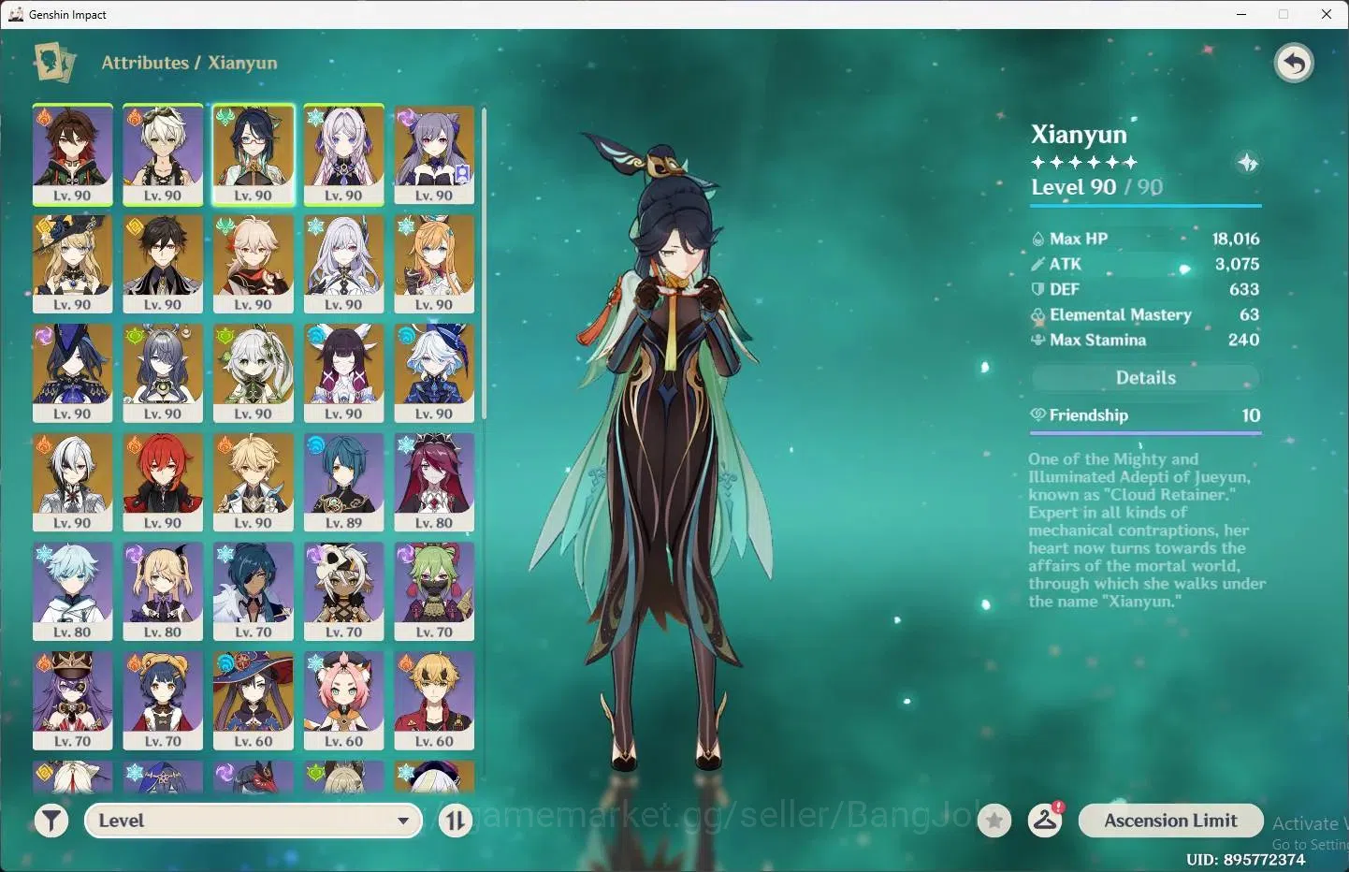Select Bennett's portrait with the goggles
The image size is (1349, 872).
coord(163,154)
